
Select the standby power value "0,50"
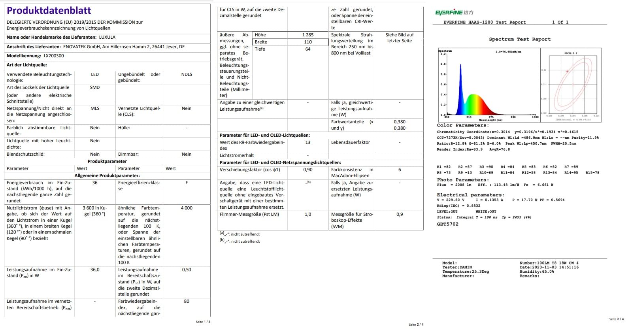click(x=187, y=270)
